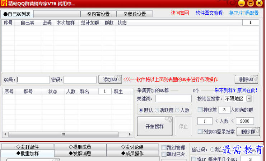Focus the 密码 input field
The height and width of the screenshot is (161, 266).
point(80,80)
